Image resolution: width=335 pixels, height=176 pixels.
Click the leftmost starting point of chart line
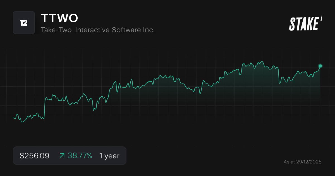pos(13,118)
